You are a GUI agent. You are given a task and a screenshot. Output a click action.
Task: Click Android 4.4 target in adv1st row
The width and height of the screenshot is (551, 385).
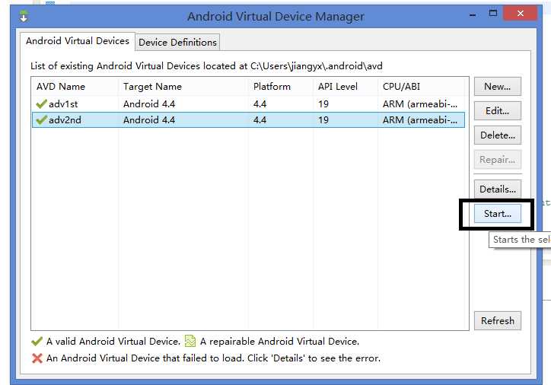(x=149, y=104)
